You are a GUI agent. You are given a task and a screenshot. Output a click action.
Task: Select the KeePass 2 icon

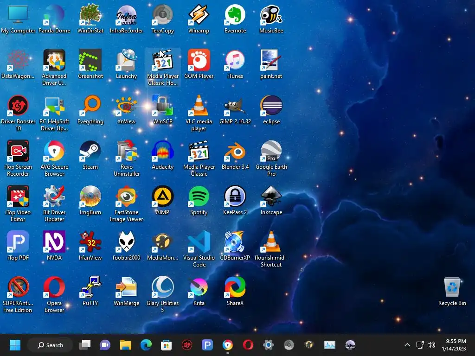[x=235, y=196]
